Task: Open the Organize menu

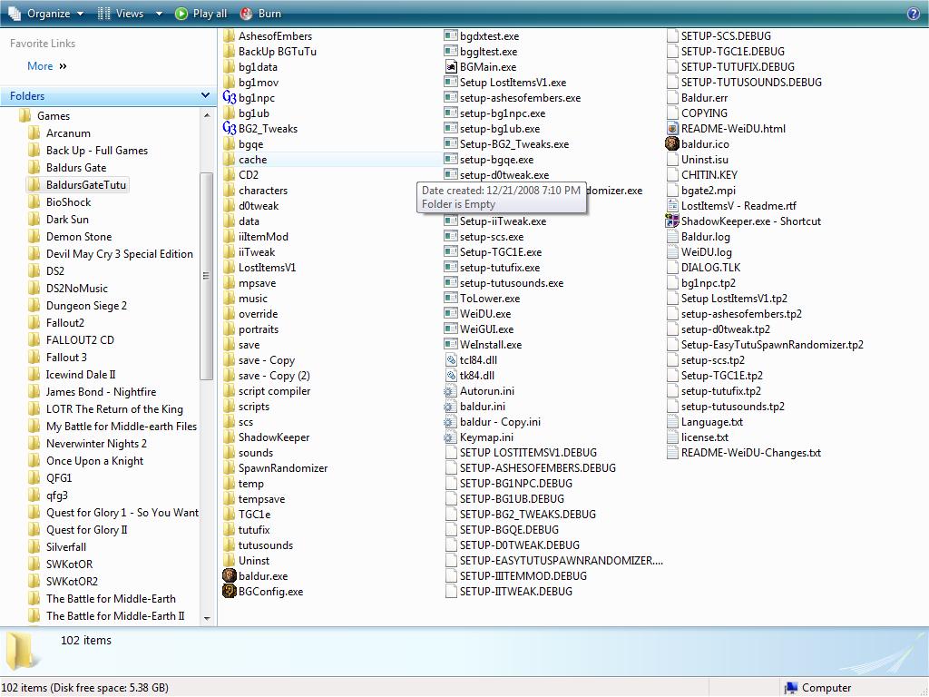Action: [45, 13]
